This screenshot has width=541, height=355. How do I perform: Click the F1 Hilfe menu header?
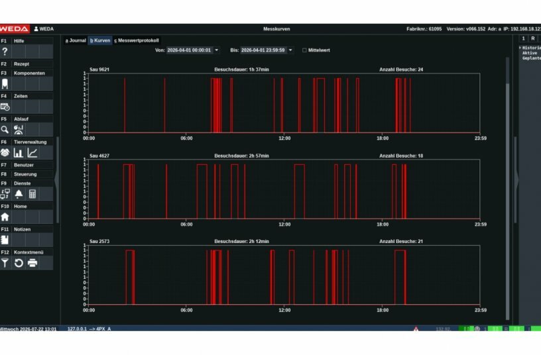click(27, 41)
